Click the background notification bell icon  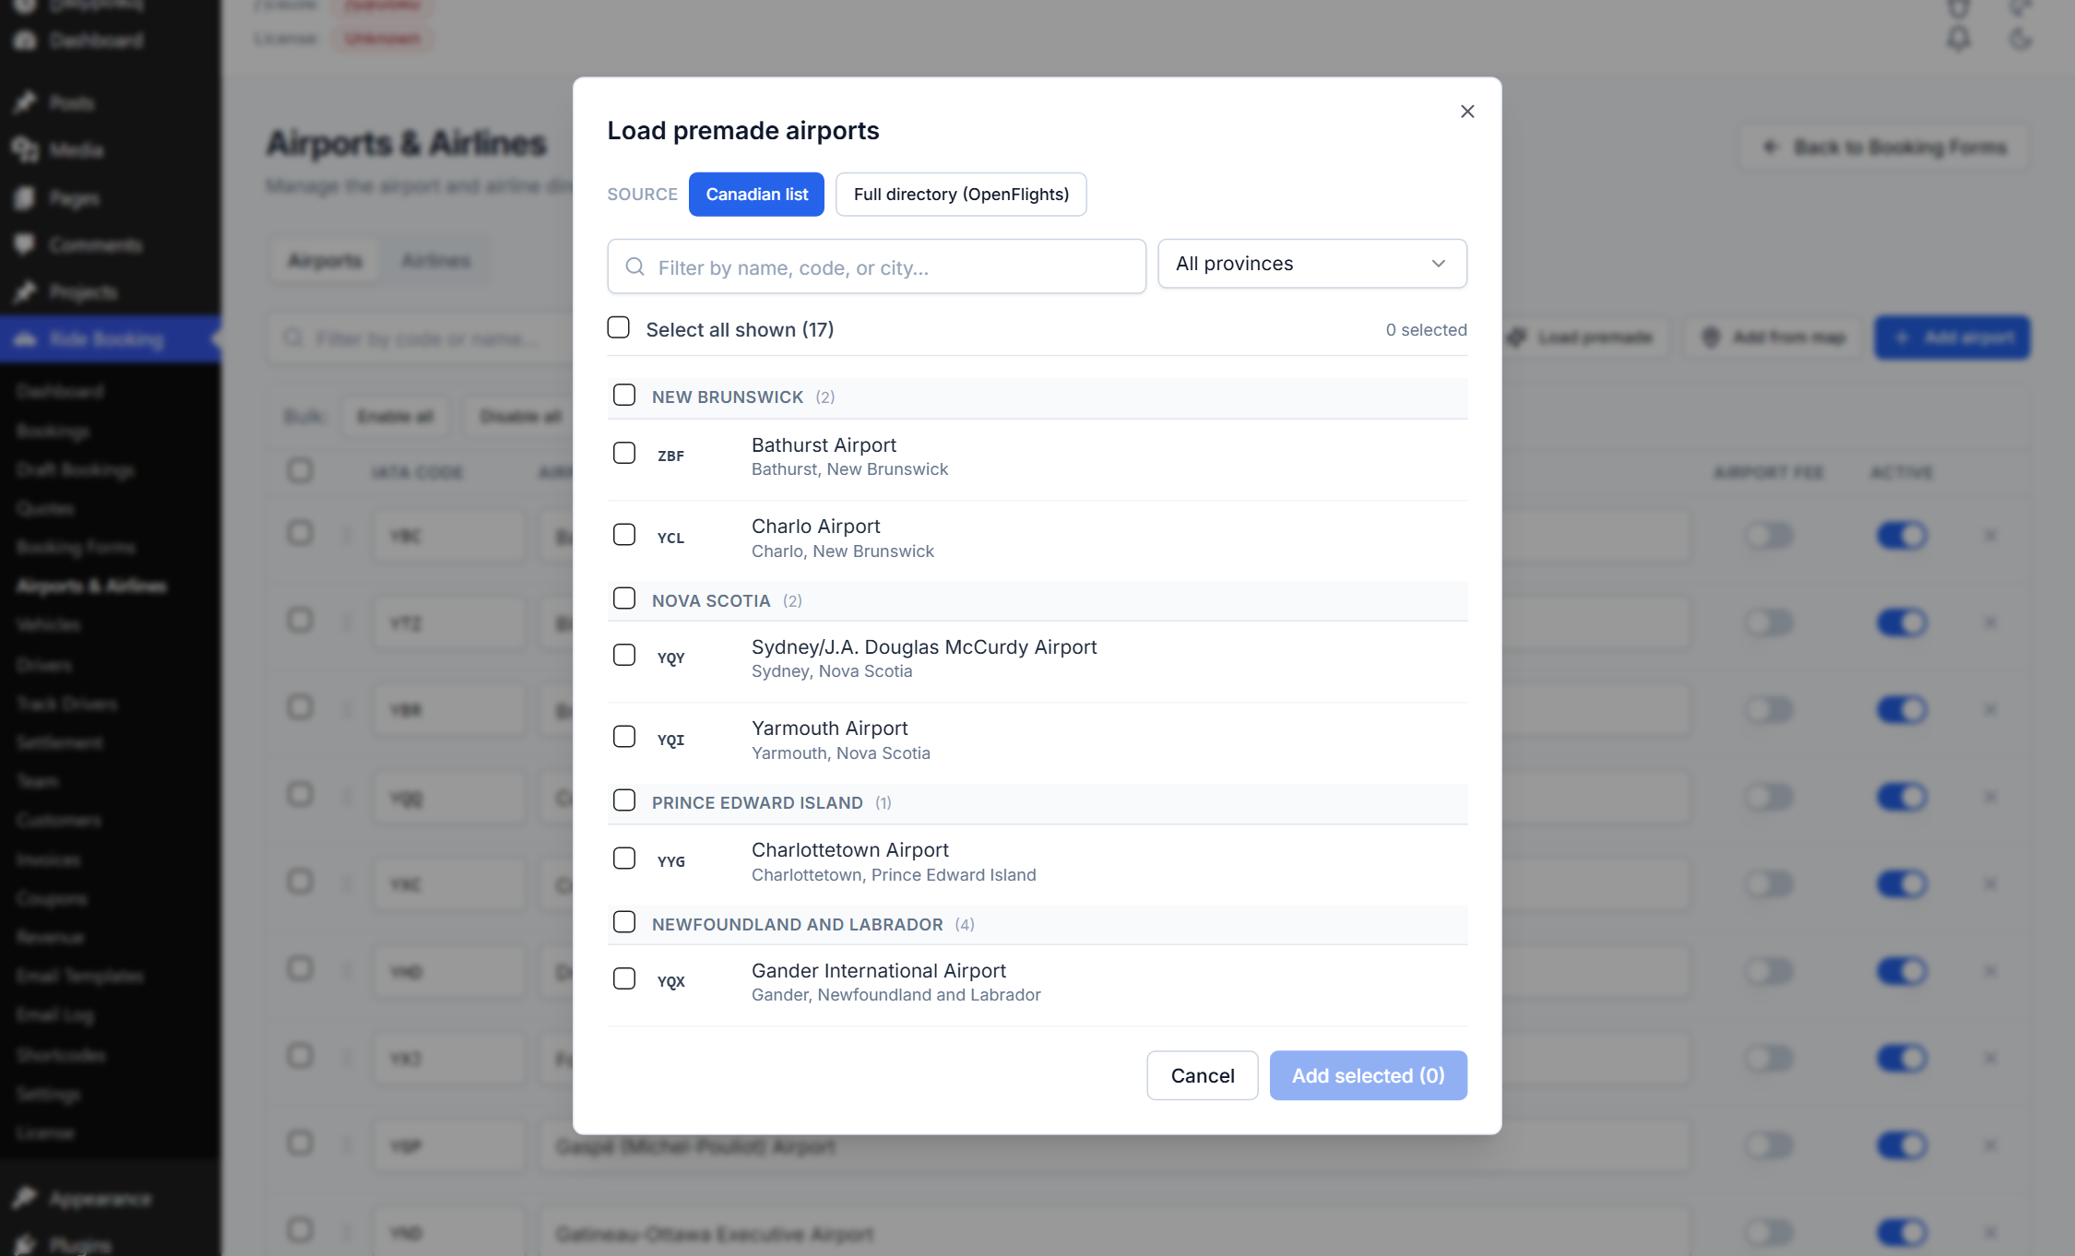pos(1959,39)
